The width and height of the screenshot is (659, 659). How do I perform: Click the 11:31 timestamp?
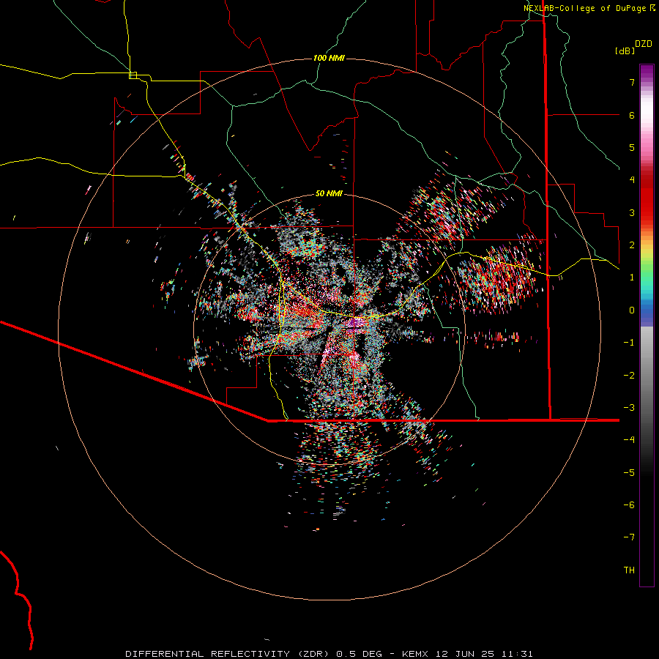[517, 654]
